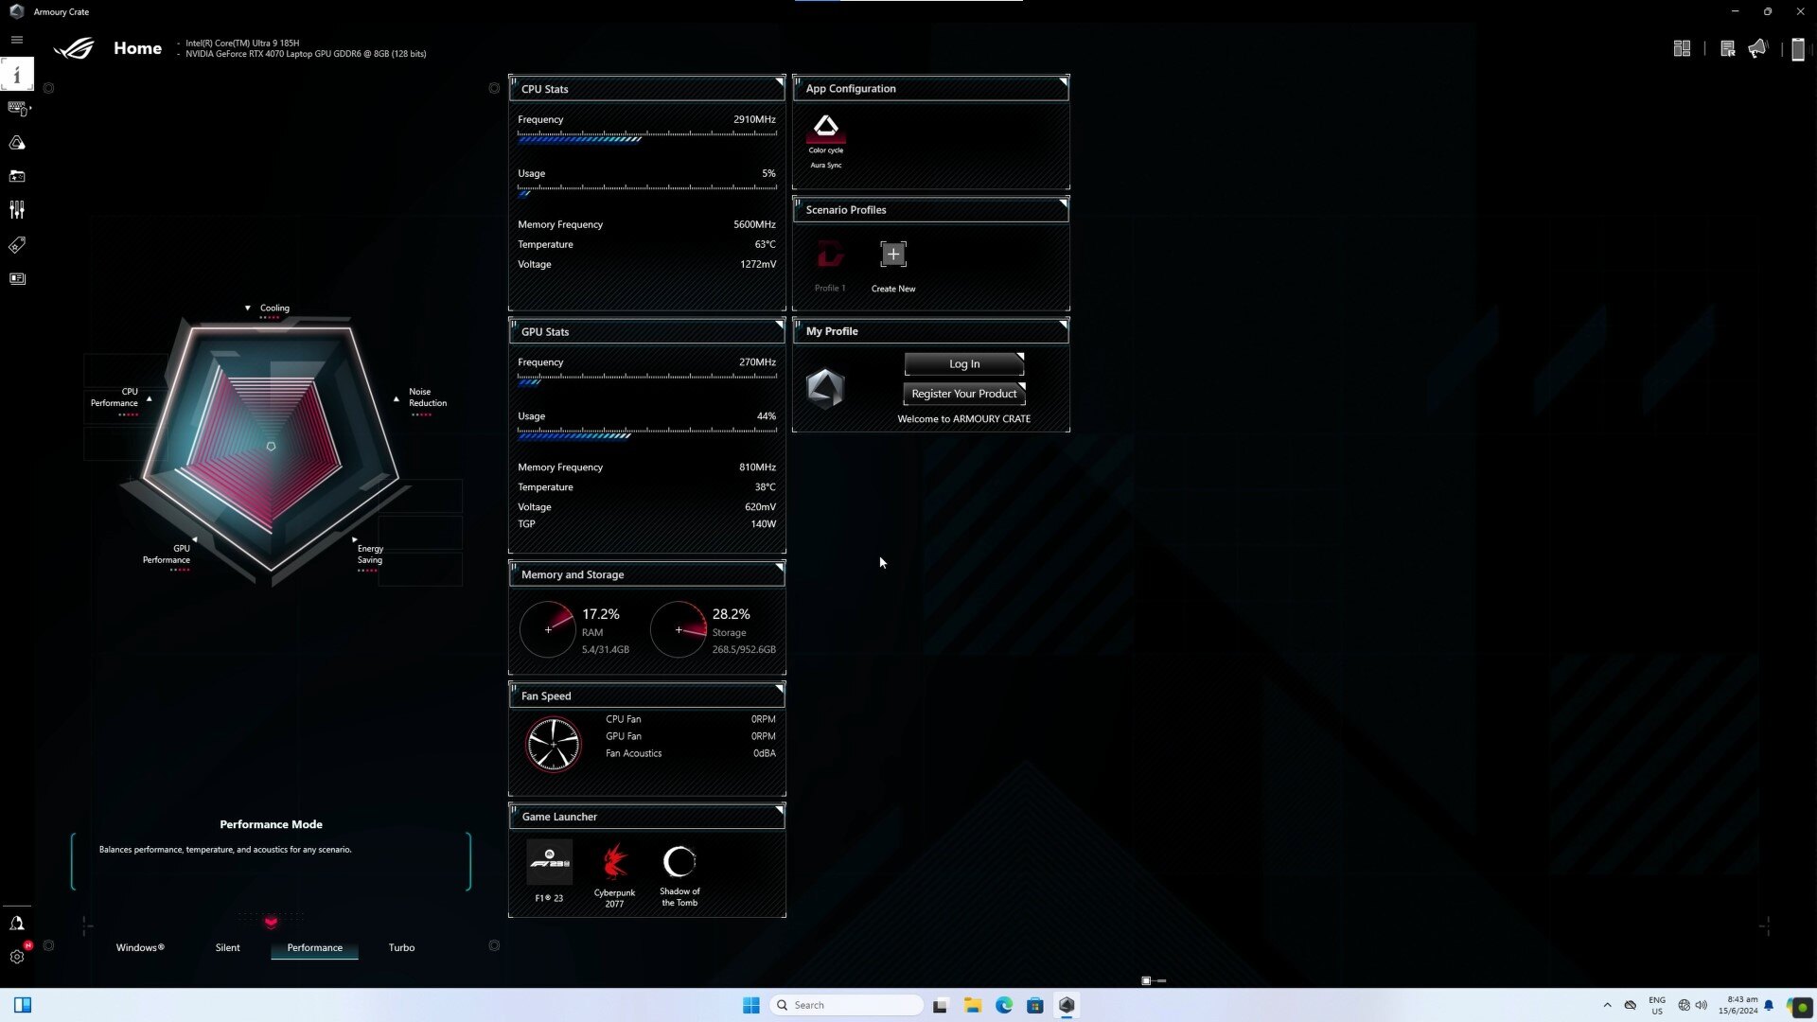Click the Log In button
This screenshot has width=1817, height=1022.
tap(964, 364)
